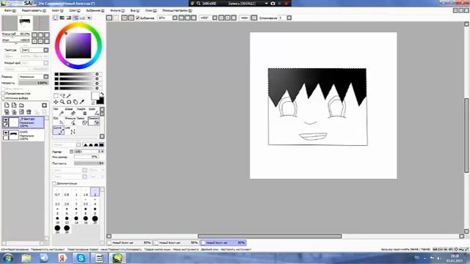The image size is (470, 264).
Task: Open the stabilizer value dropdown
Action: click(289, 18)
